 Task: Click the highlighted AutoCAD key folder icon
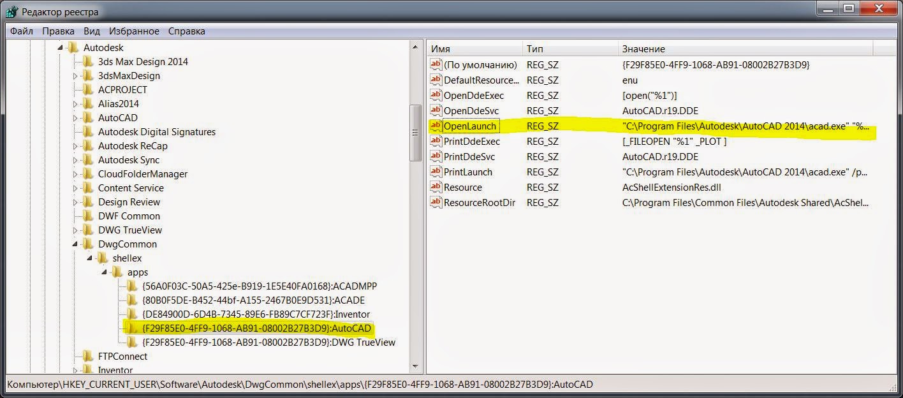[x=132, y=328]
